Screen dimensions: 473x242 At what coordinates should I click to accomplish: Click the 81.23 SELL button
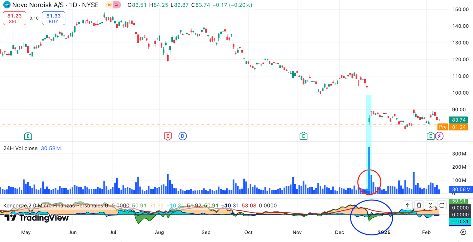click(x=14, y=18)
